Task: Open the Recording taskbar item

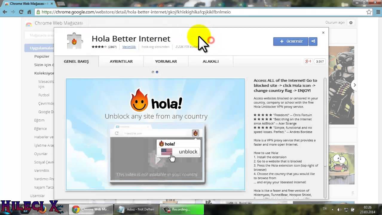Action: (182, 209)
